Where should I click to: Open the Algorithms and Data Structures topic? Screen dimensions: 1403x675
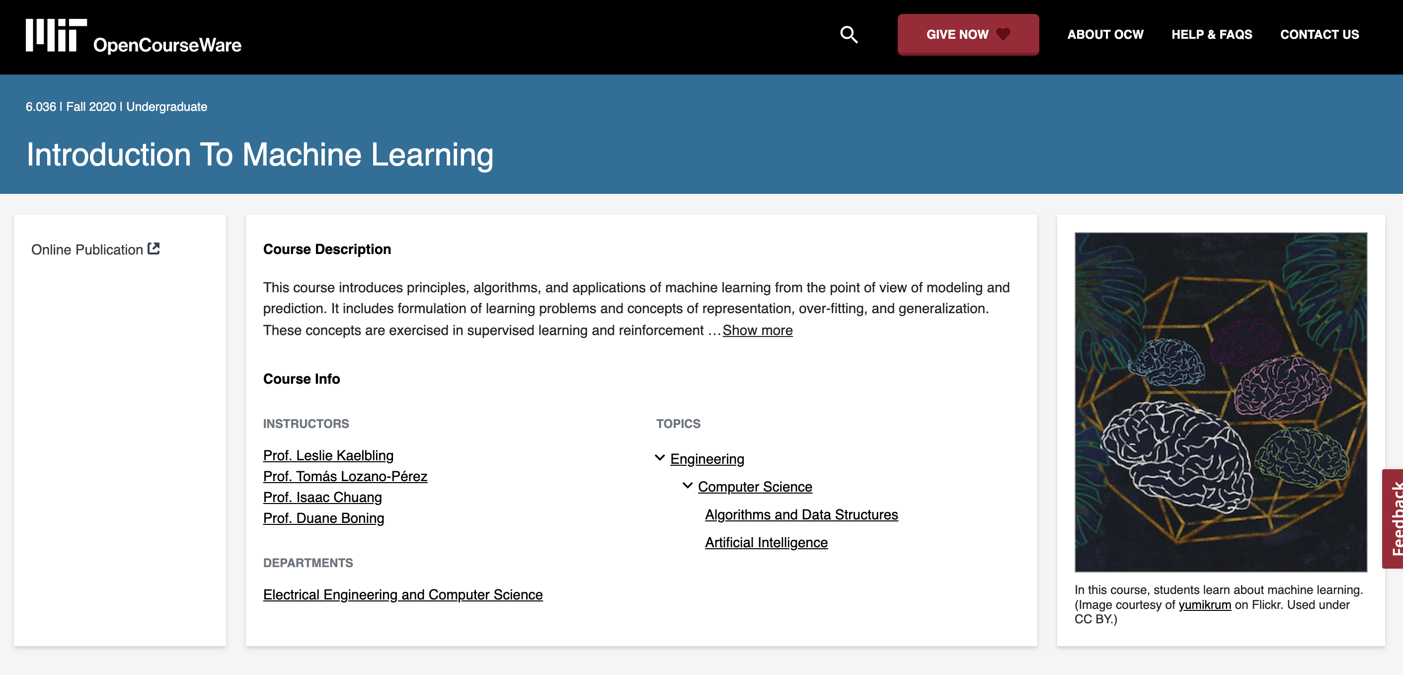tap(801, 514)
